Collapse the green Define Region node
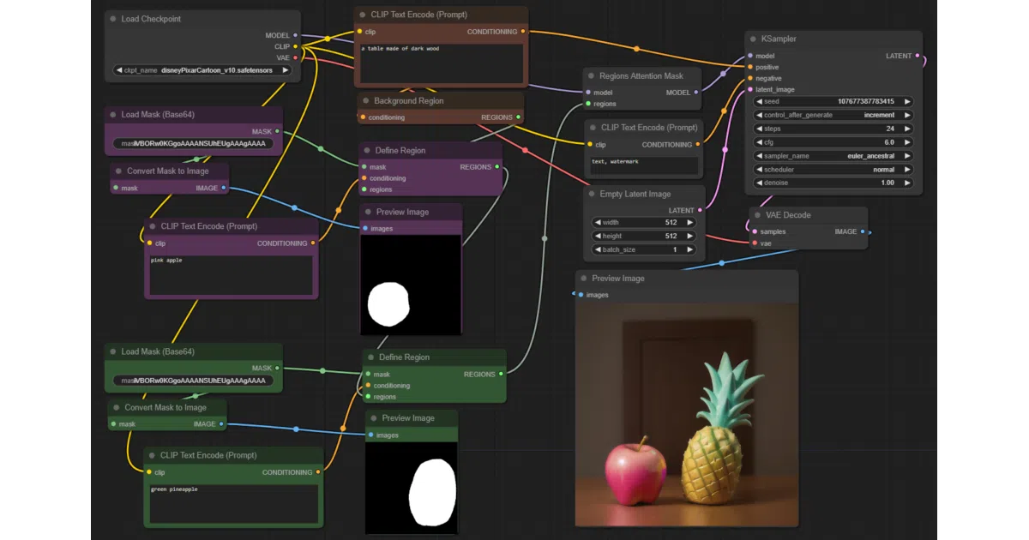This screenshot has height=540, width=1029. (x=370, y=357)
